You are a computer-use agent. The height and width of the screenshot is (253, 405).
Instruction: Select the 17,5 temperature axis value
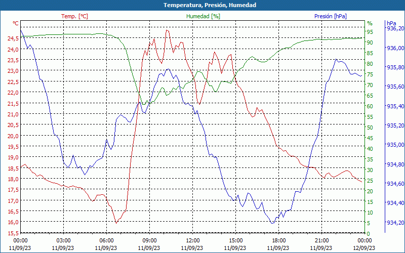(x=13, y=189)
